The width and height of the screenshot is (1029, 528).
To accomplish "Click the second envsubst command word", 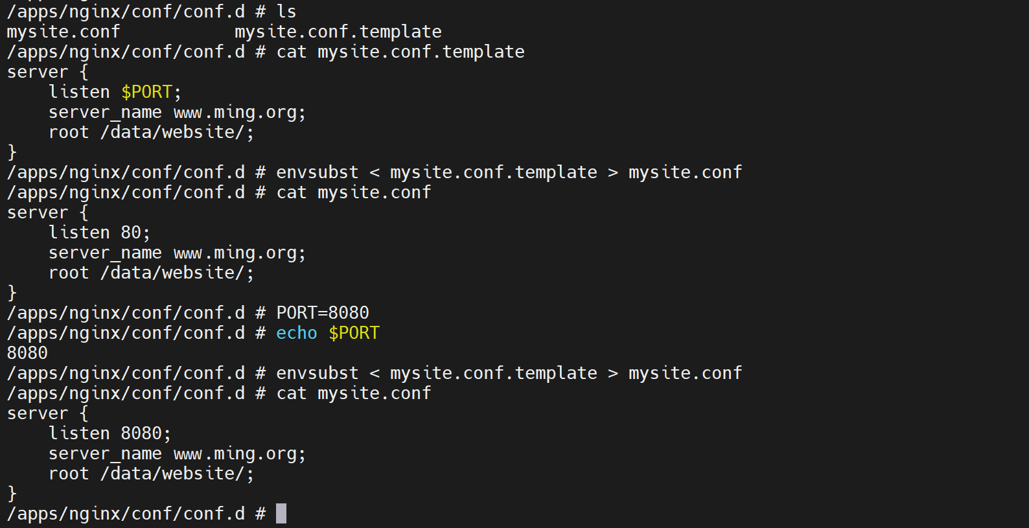I will [318, 373].
